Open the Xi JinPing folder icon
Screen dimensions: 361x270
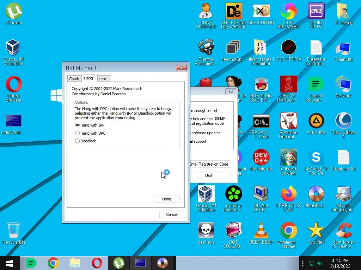click(343, 14)
